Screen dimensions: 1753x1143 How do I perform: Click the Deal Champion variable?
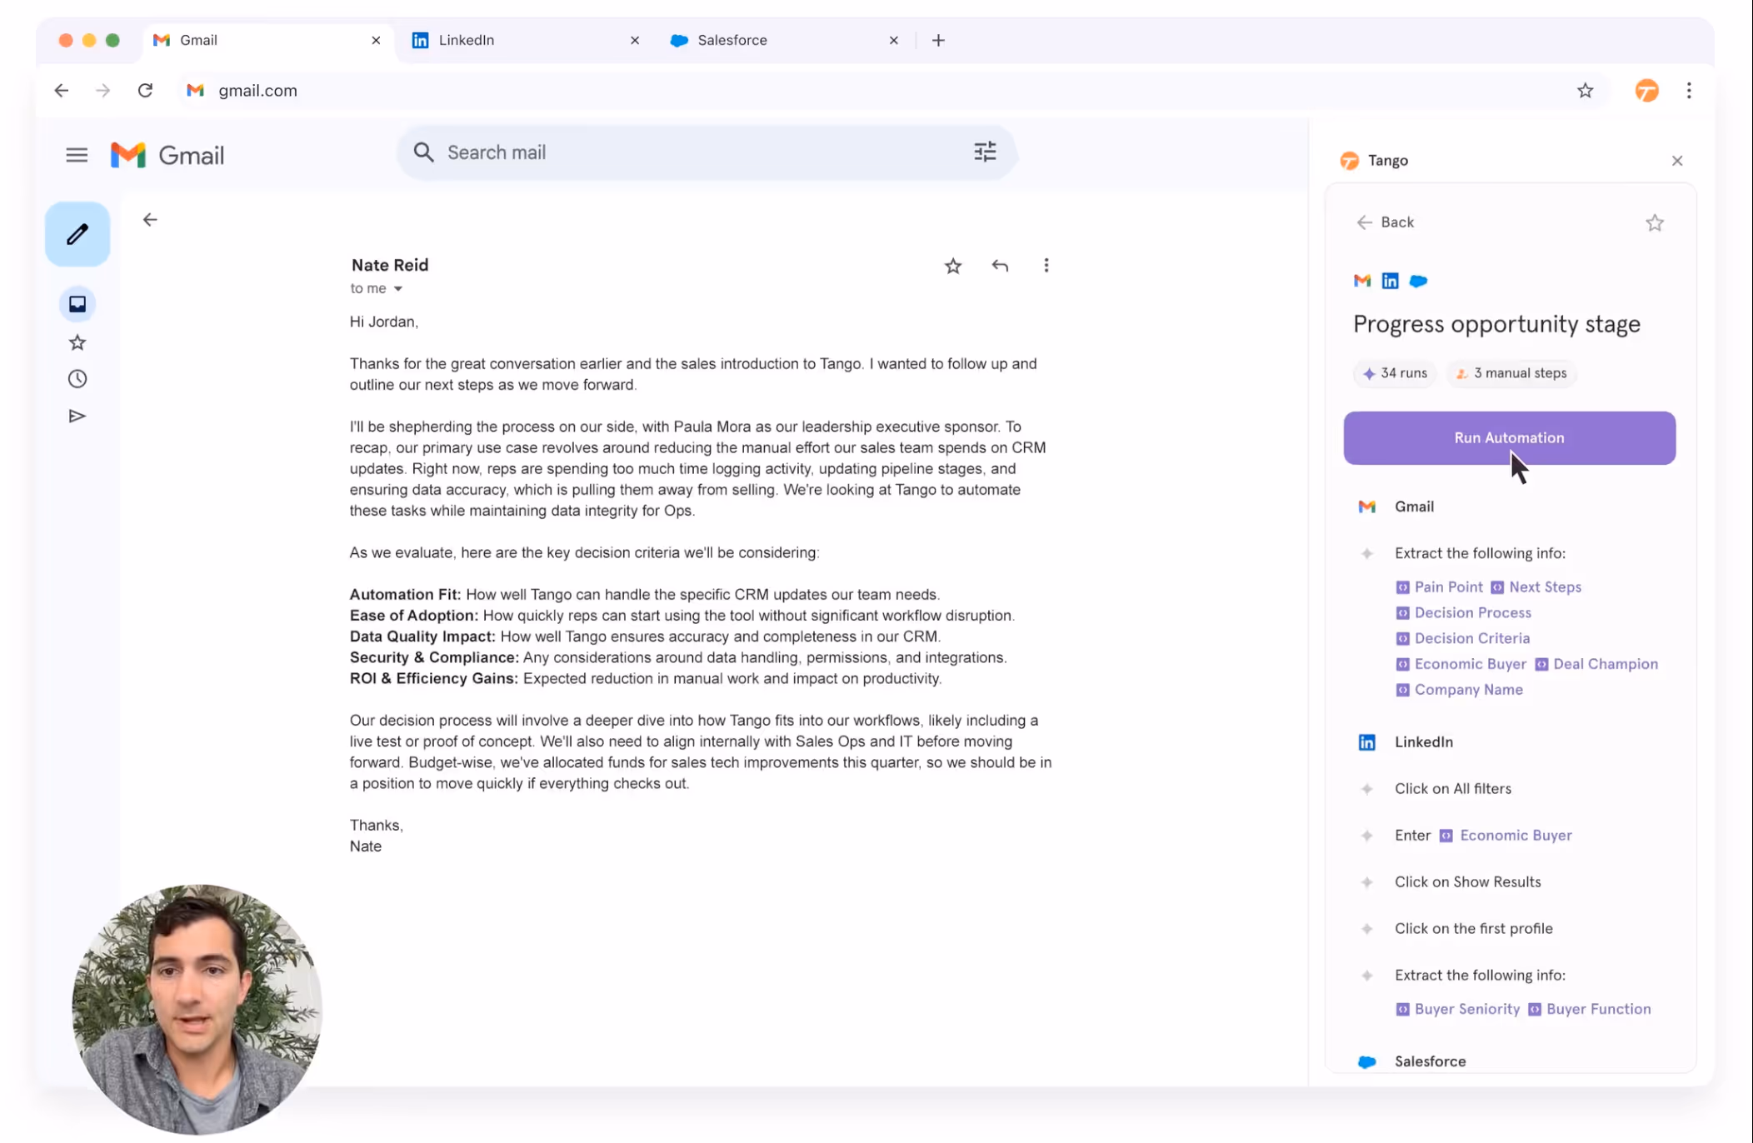(1596, 665)
